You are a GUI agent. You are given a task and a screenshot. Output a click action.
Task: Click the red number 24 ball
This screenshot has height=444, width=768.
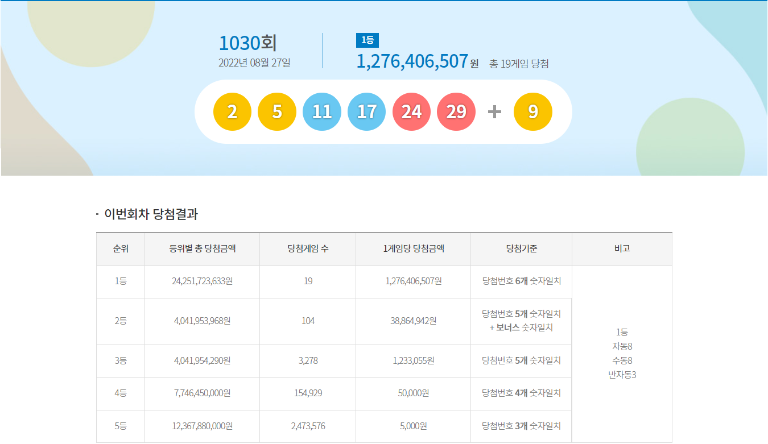pos(411,112)
